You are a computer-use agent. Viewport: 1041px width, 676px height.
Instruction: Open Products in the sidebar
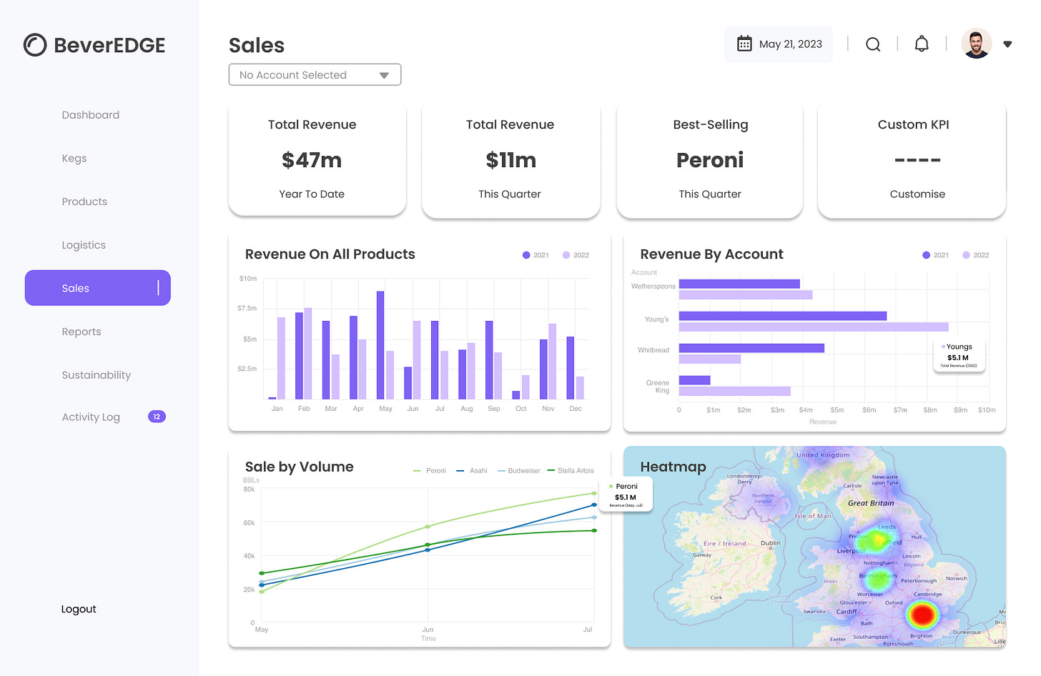click(x=84, y=202)
